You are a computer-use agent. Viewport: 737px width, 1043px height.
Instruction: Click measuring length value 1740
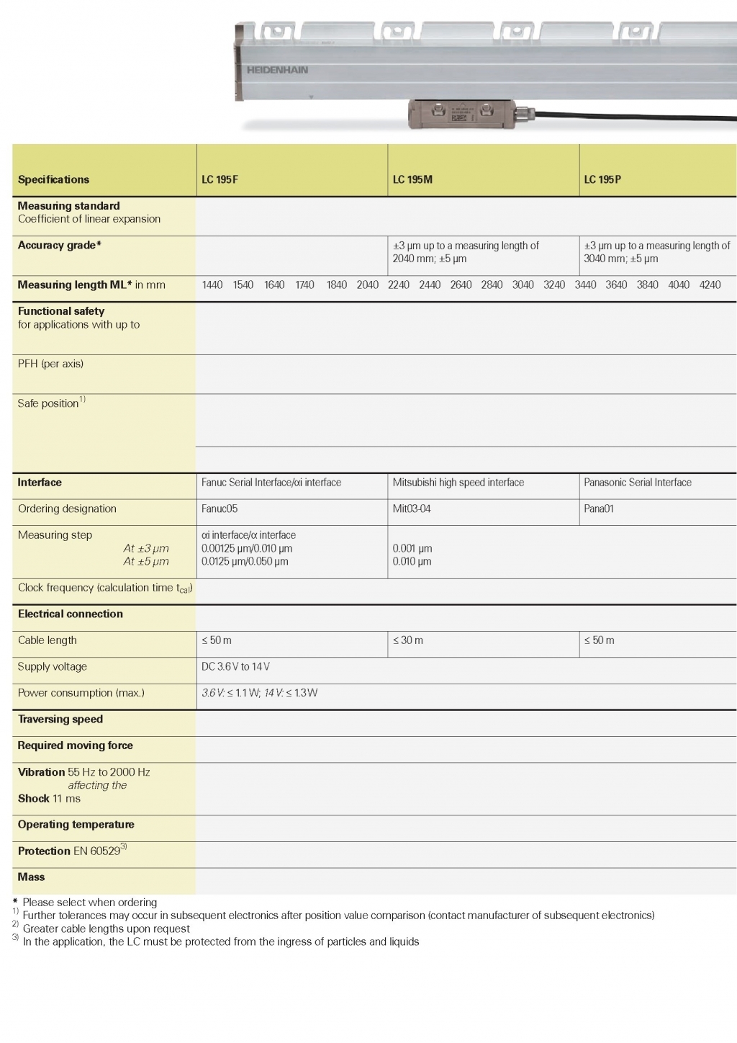(x=304, y=285)
